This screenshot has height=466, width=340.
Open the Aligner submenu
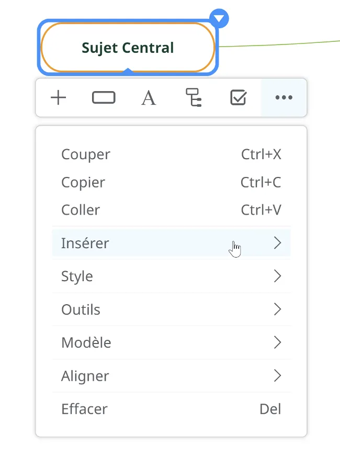171,375
